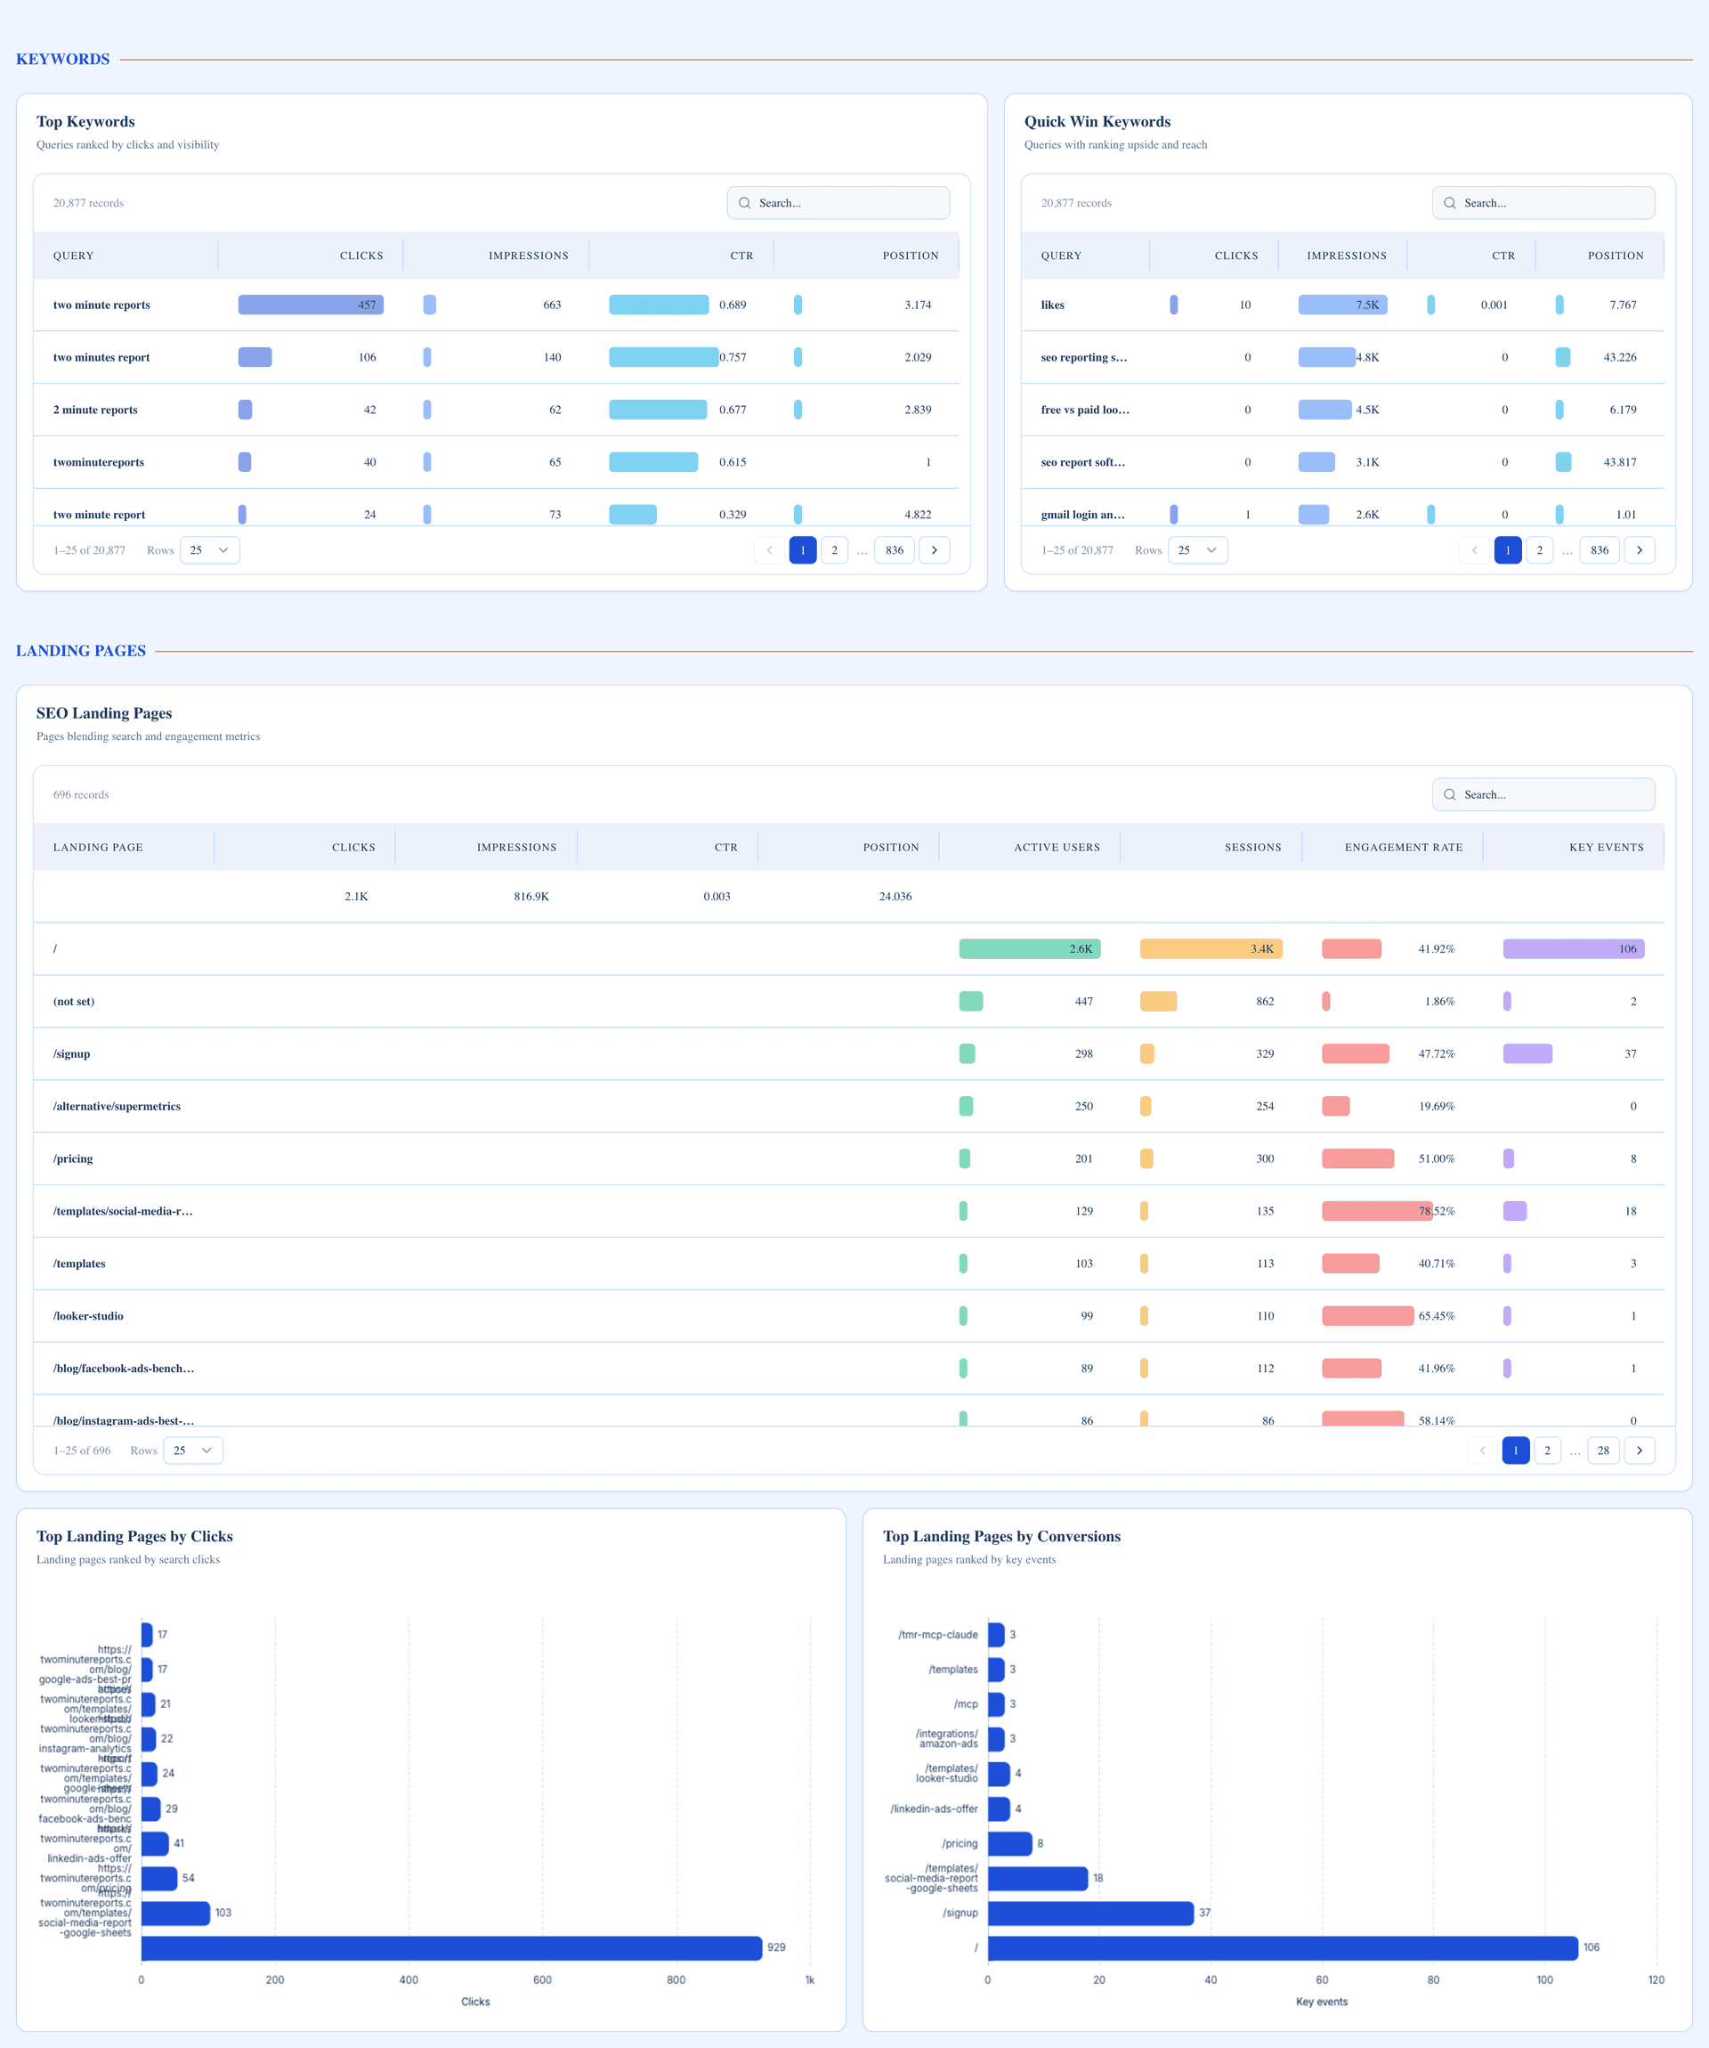Image resolution: width=1709 pixels, height=2048 pixels.
Task: Select page 1 in Top Keywords pagination
Action: tap(802, 550)
